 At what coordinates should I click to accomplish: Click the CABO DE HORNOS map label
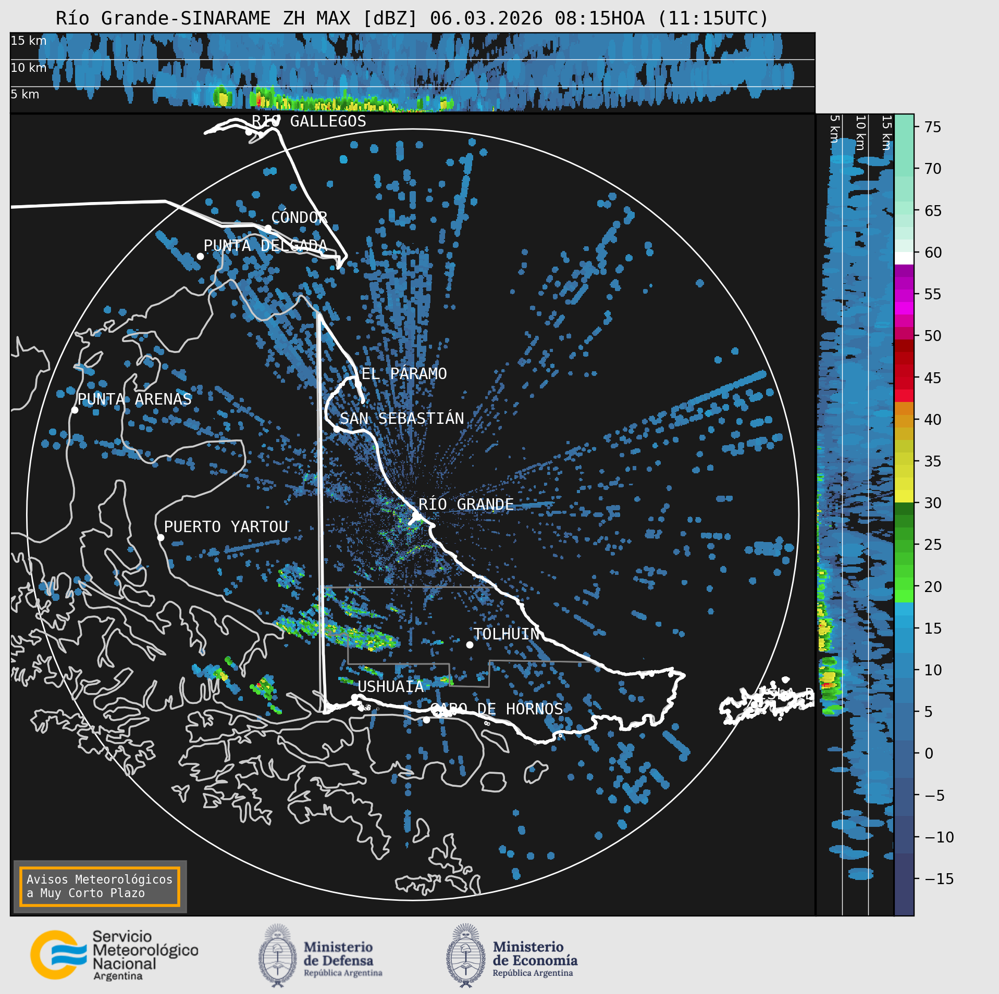(497, 709)
